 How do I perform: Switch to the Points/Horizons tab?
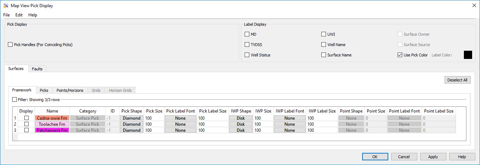tap(70, 90)
